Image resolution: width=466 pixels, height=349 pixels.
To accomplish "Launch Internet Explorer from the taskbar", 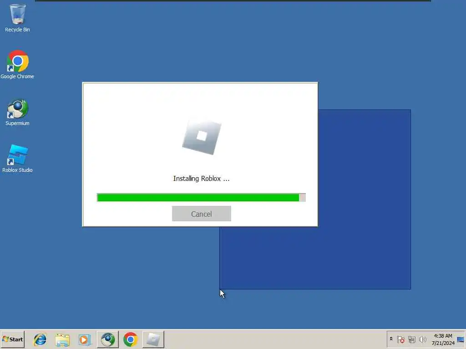I will [40, 339].
